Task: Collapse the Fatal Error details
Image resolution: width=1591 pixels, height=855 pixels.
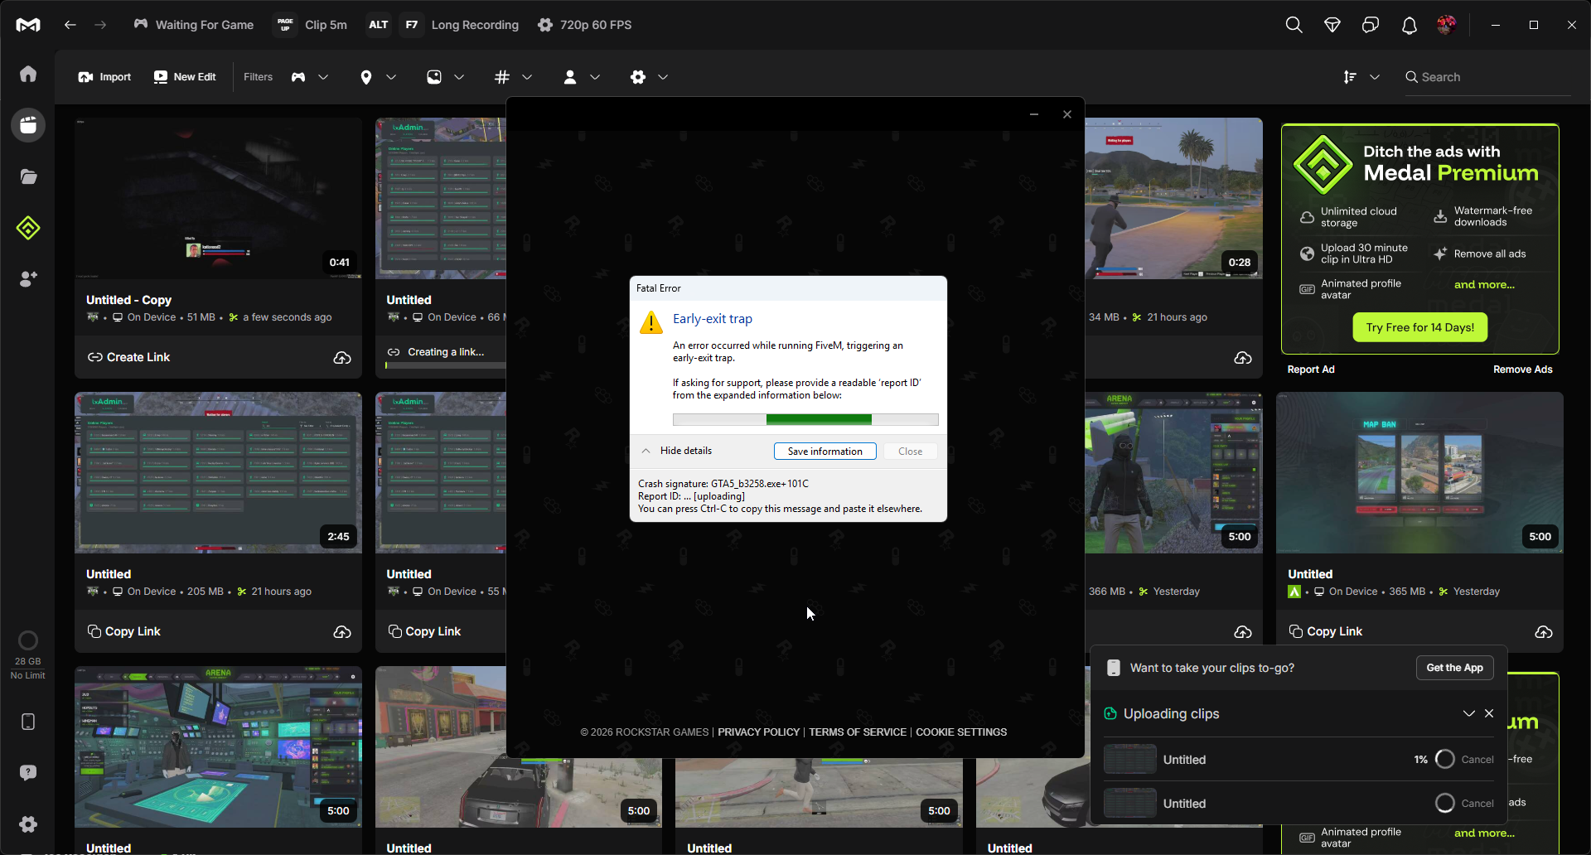Action: tap(677, 451)
